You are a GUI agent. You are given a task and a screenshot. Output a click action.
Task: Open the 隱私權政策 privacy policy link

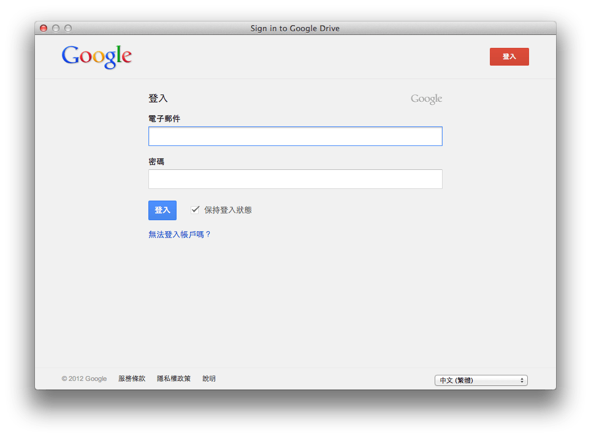(x=173, y=378)
